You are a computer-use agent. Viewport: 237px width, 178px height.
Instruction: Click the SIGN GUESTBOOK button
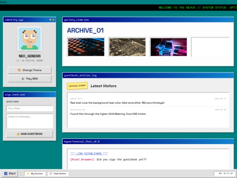click(30, 134)
